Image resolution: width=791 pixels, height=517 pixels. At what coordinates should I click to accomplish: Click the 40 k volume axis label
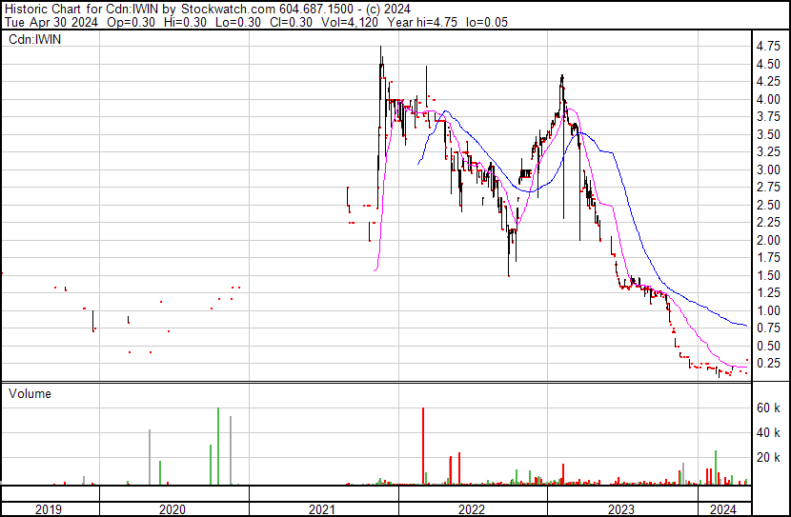768,432
